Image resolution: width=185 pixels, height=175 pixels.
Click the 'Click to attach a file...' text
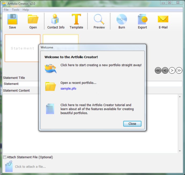point(30,167)
